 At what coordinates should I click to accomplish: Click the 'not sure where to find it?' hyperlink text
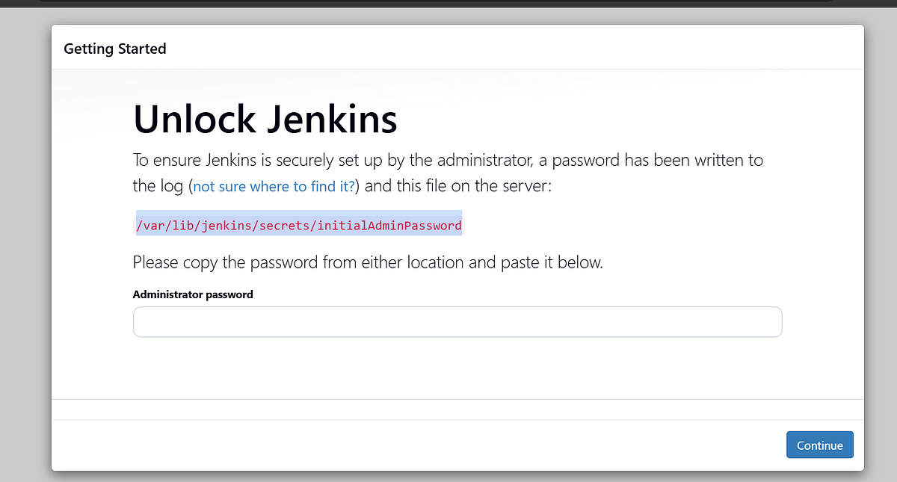pos(273,186)
